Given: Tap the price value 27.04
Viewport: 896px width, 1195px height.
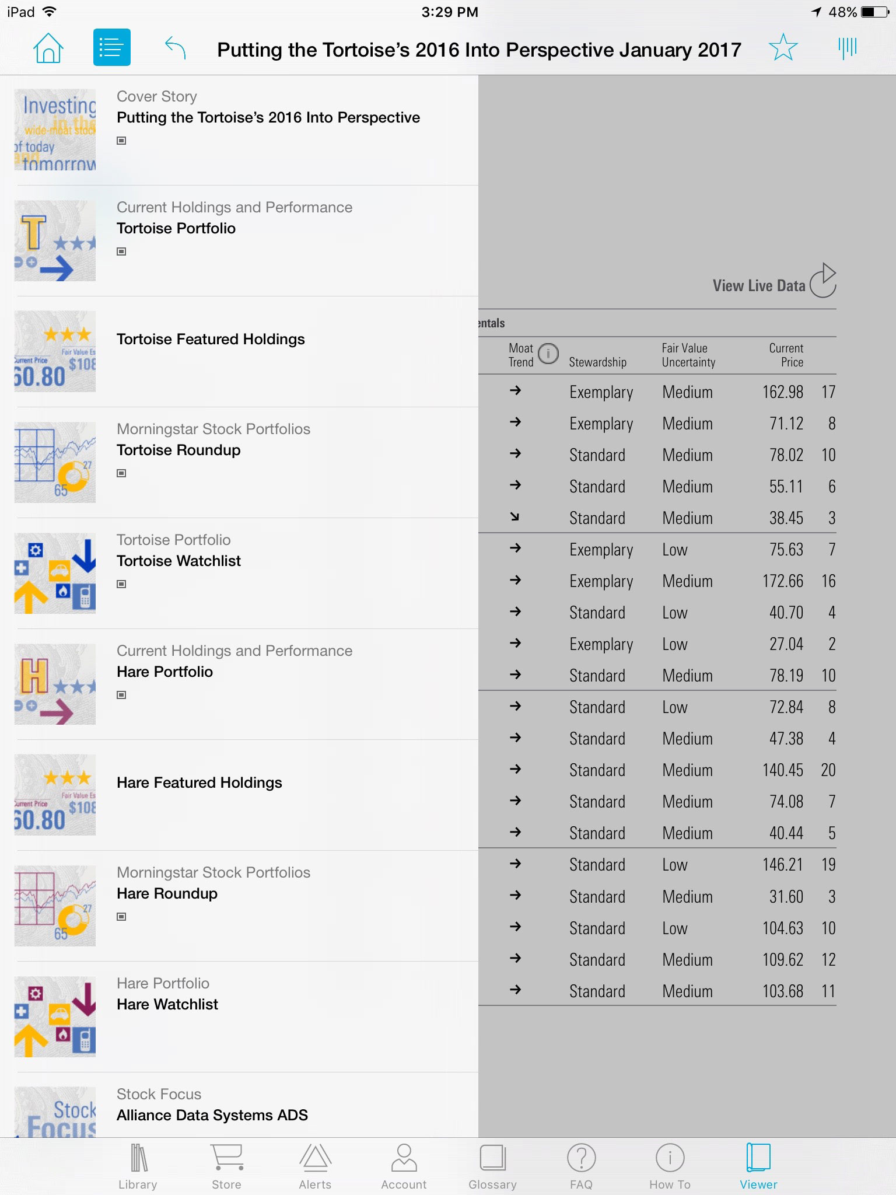Looking at the screenshot, I should (x=786, y=644).
